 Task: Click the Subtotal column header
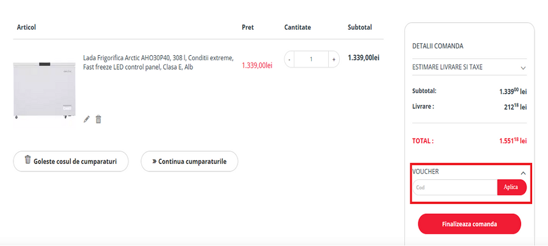click(359, 27)
